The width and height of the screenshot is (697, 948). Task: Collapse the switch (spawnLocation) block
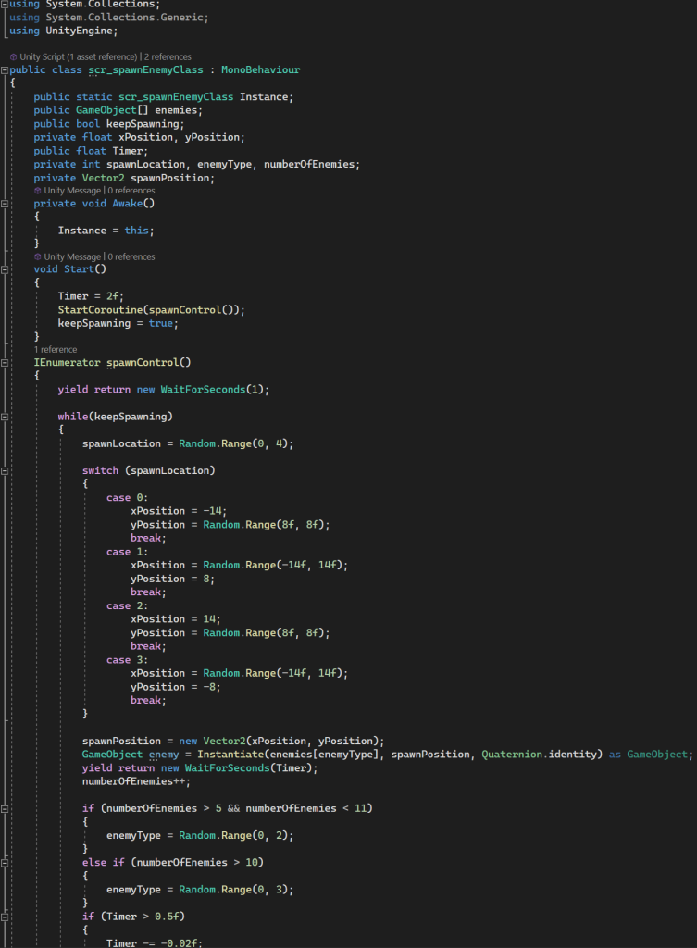5,471
